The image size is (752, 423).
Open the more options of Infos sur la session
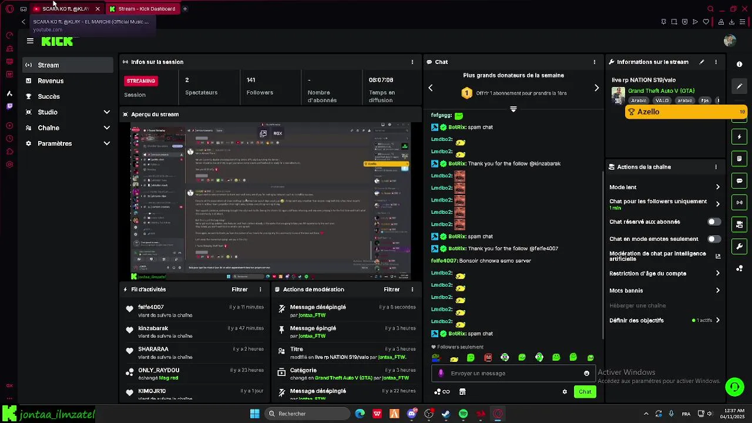click(x=412, y=62)
